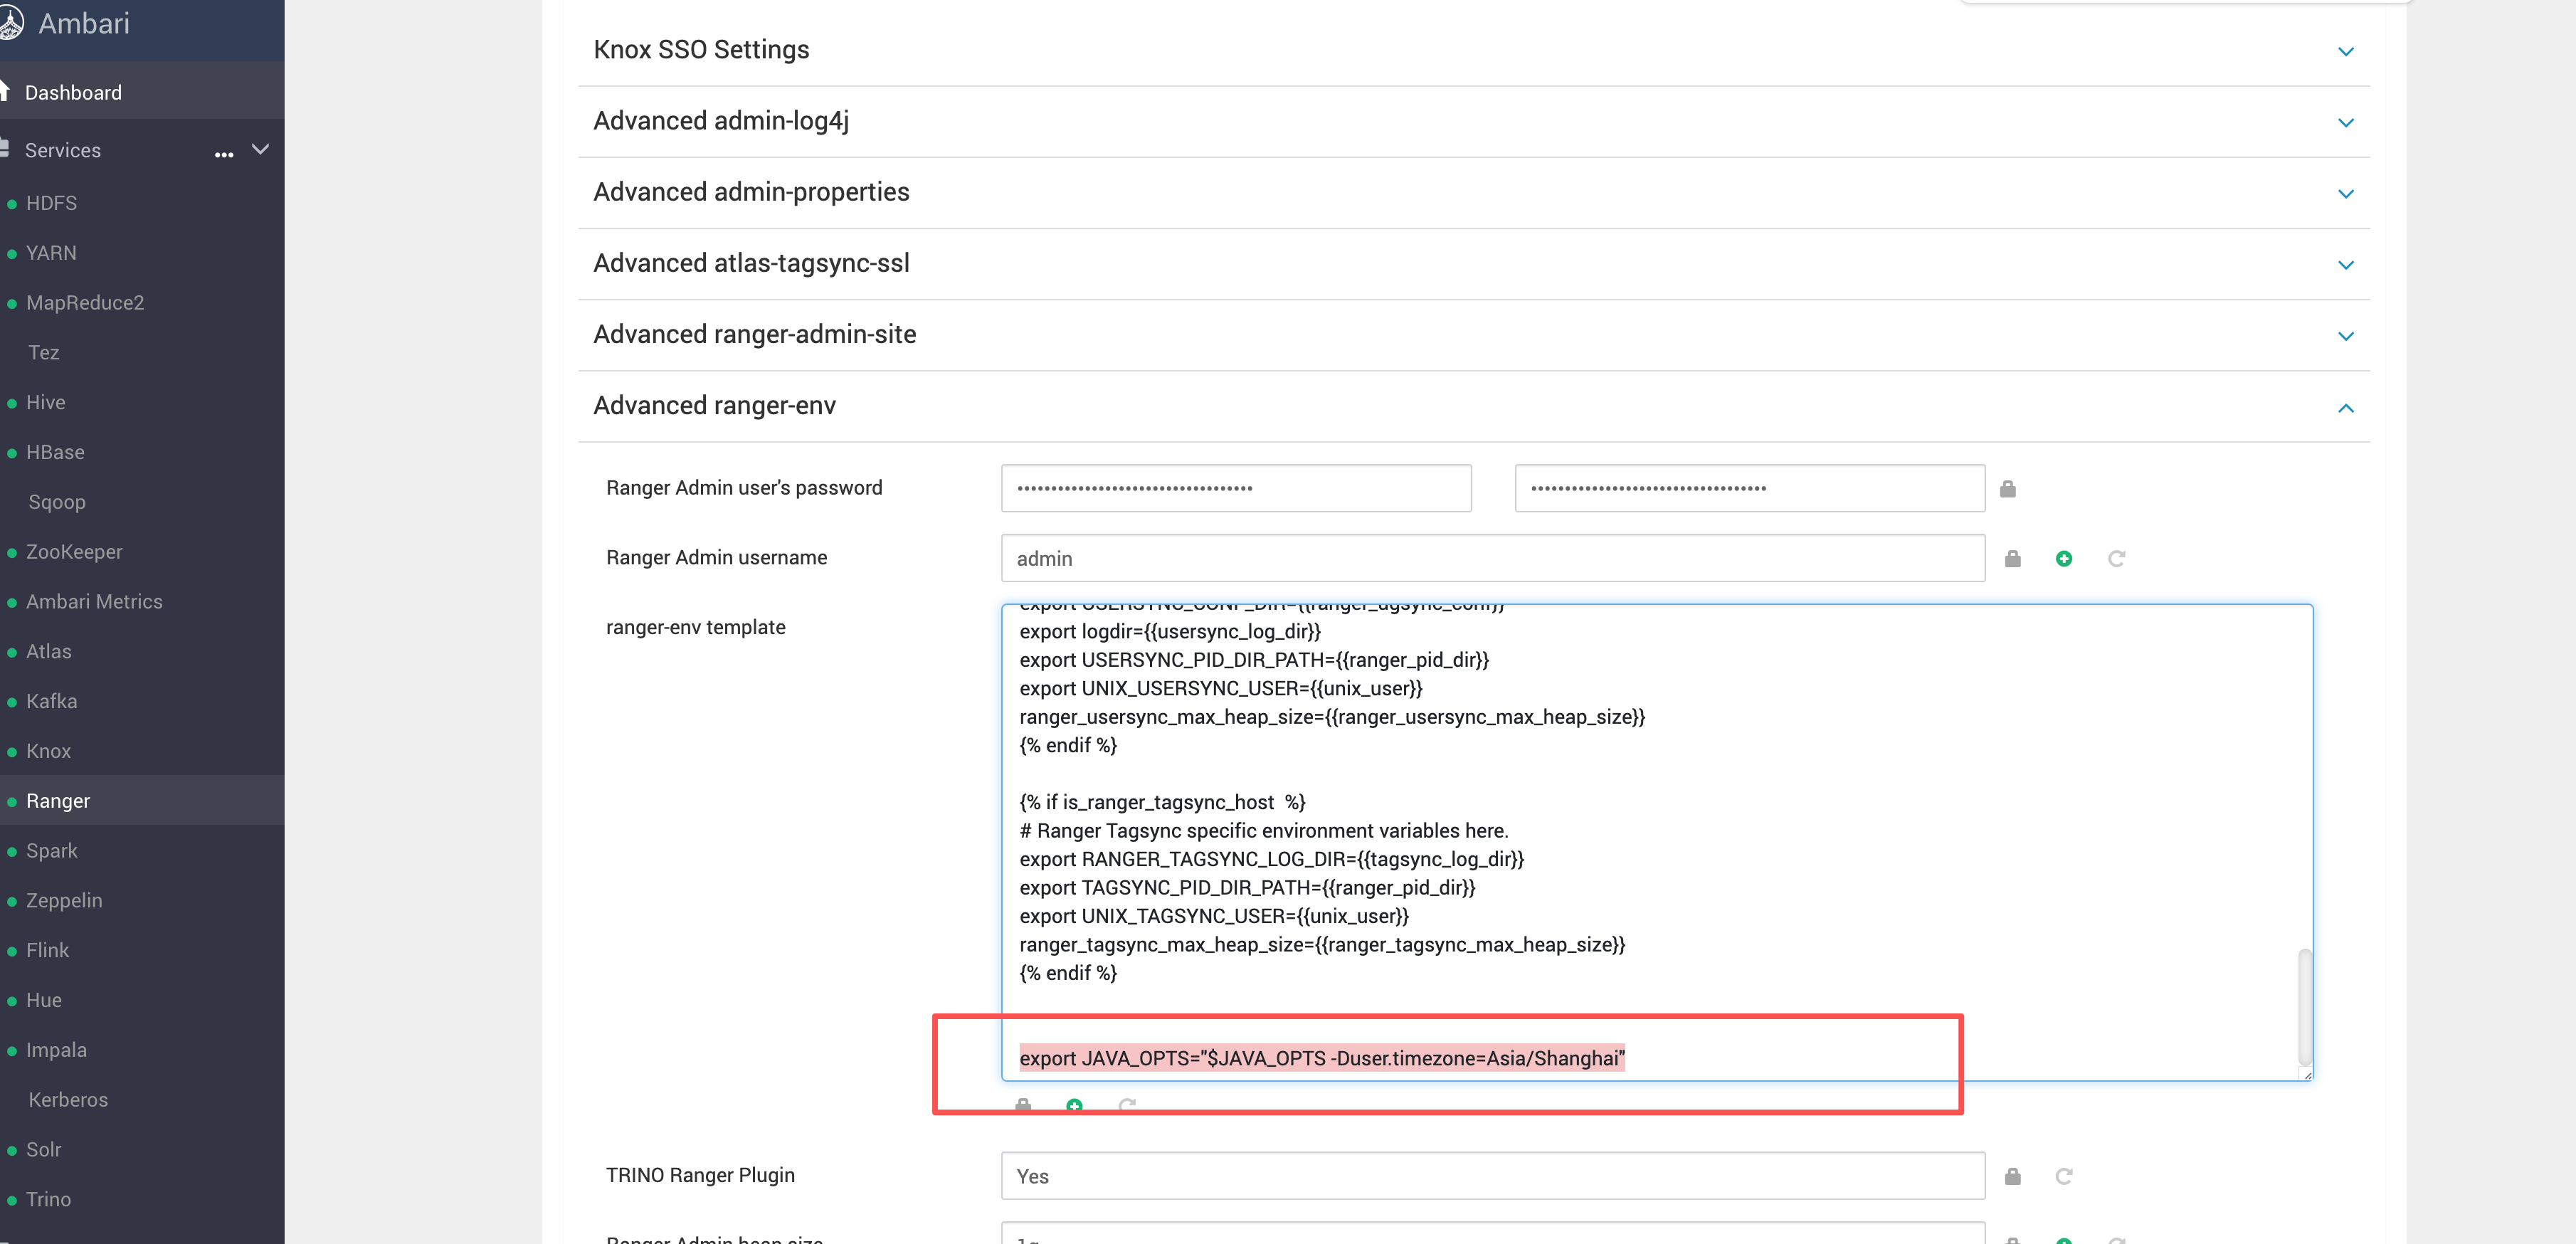Expand the Advanced admin-log4j section

(x=2345, y=122)
